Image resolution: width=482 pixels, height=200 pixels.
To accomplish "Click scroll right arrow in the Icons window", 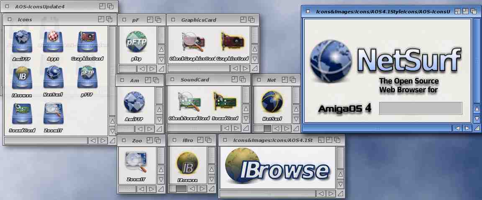I will click(x=103, y=141).
